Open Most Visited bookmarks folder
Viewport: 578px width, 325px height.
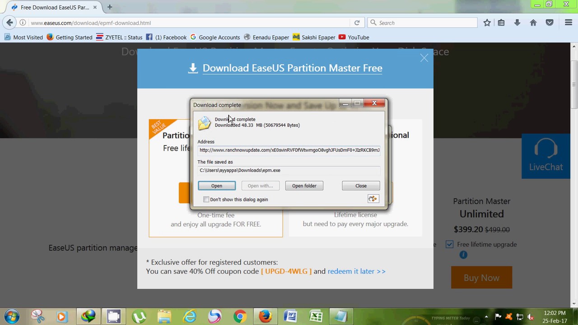[x=23, y=37]
